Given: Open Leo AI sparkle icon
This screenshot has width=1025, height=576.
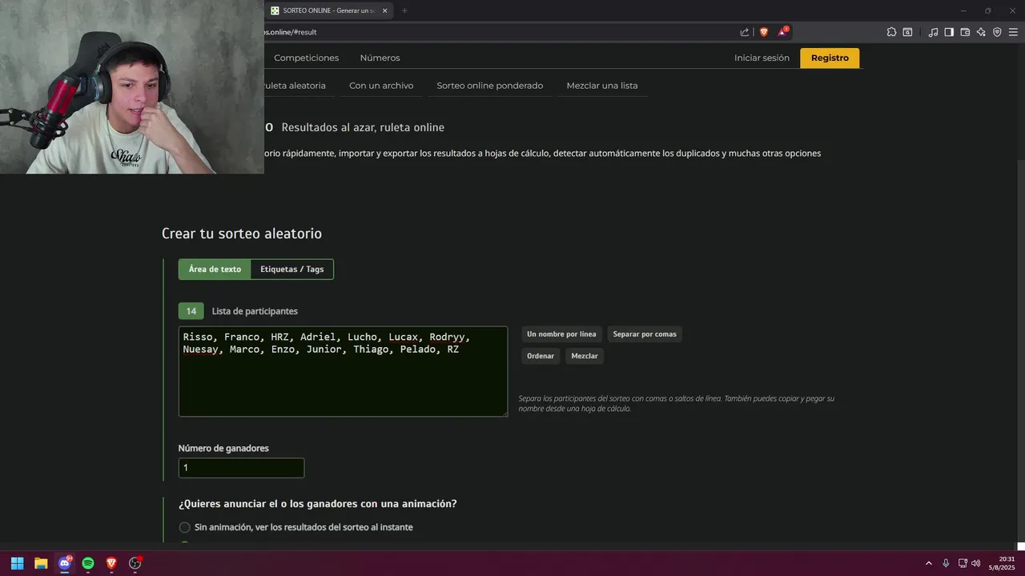Looking at the screenshot, I should pos(981,32).
